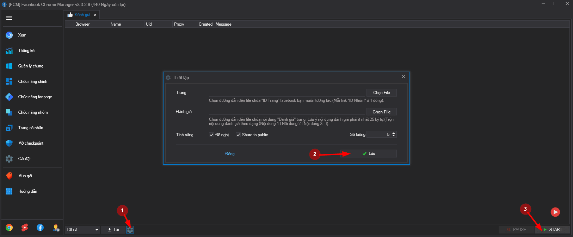Toggle the Share to public checkbox
This screenshot has width=573, height=237.
(x=238, y=135)
